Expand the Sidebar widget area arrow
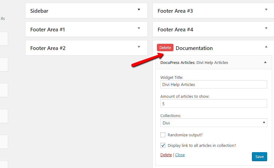The image size is (274, 168). click(139, 10)
